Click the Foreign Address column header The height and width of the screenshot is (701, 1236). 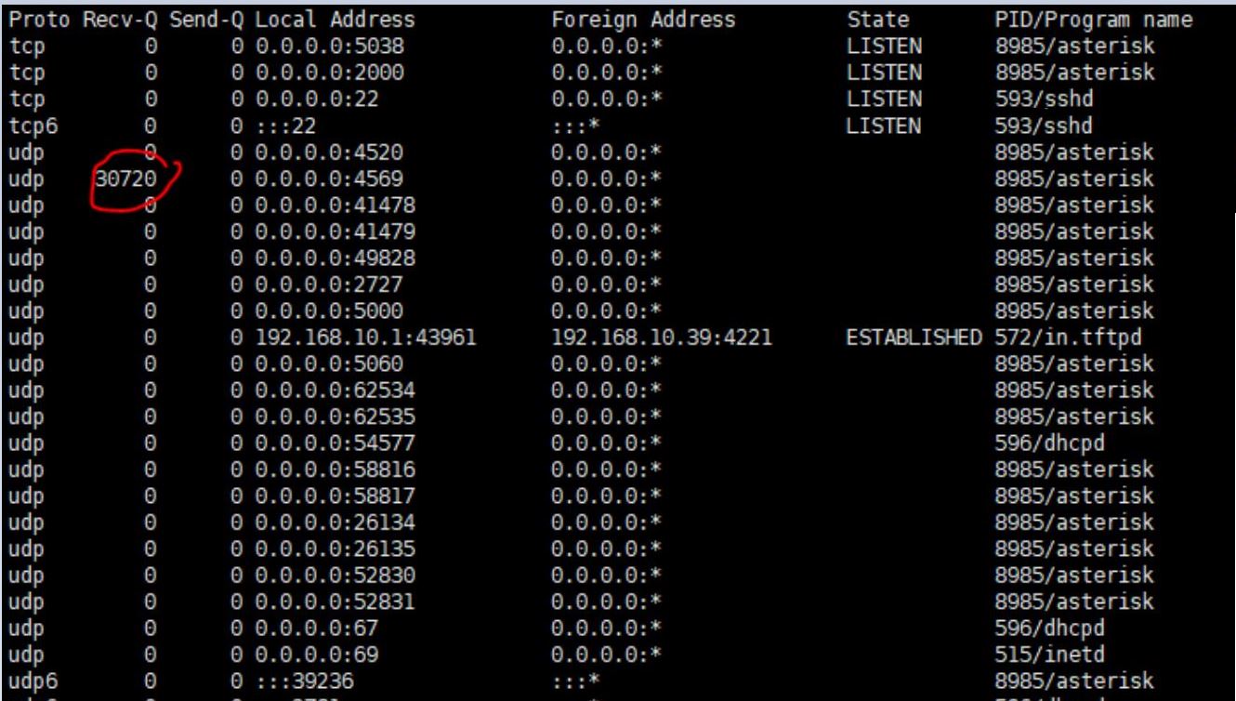point(642,20)
